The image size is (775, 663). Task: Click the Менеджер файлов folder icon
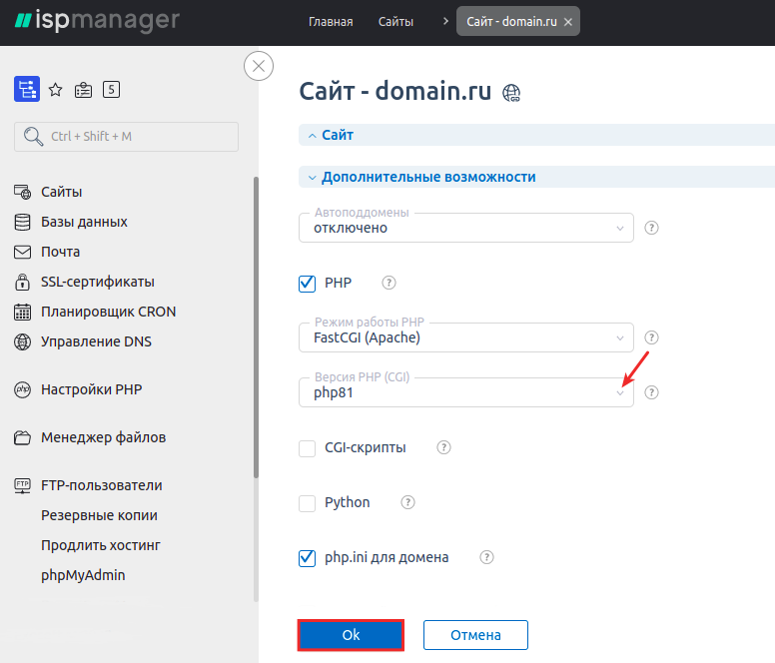click(x=22, y=437)
